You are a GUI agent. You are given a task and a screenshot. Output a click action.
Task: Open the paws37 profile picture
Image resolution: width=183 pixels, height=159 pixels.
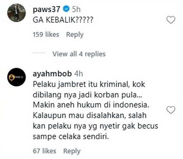coord(17,13)
